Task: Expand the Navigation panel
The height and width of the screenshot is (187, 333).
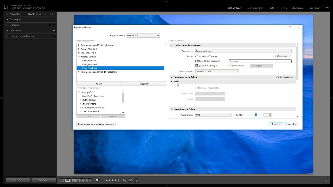Action: (7, 14)
